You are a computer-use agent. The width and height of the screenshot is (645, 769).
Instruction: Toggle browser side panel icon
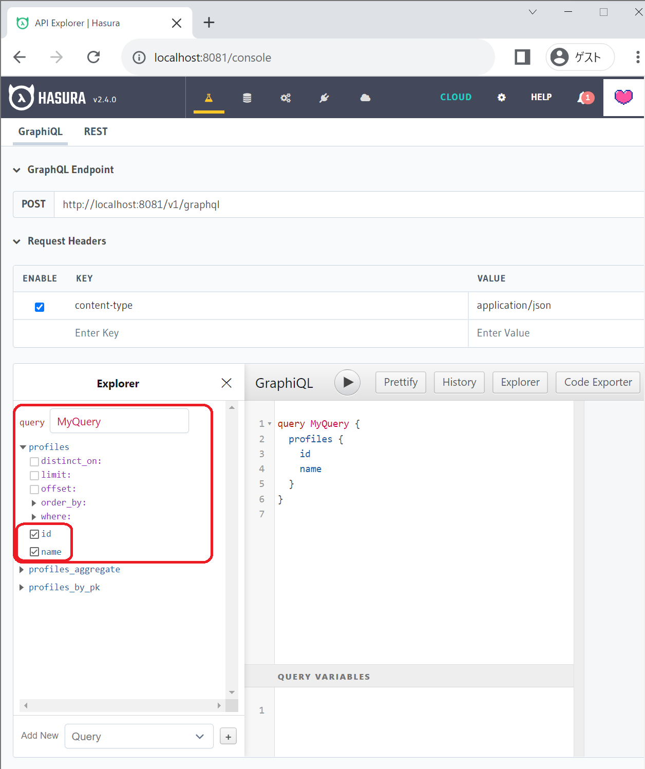(522, 57)
